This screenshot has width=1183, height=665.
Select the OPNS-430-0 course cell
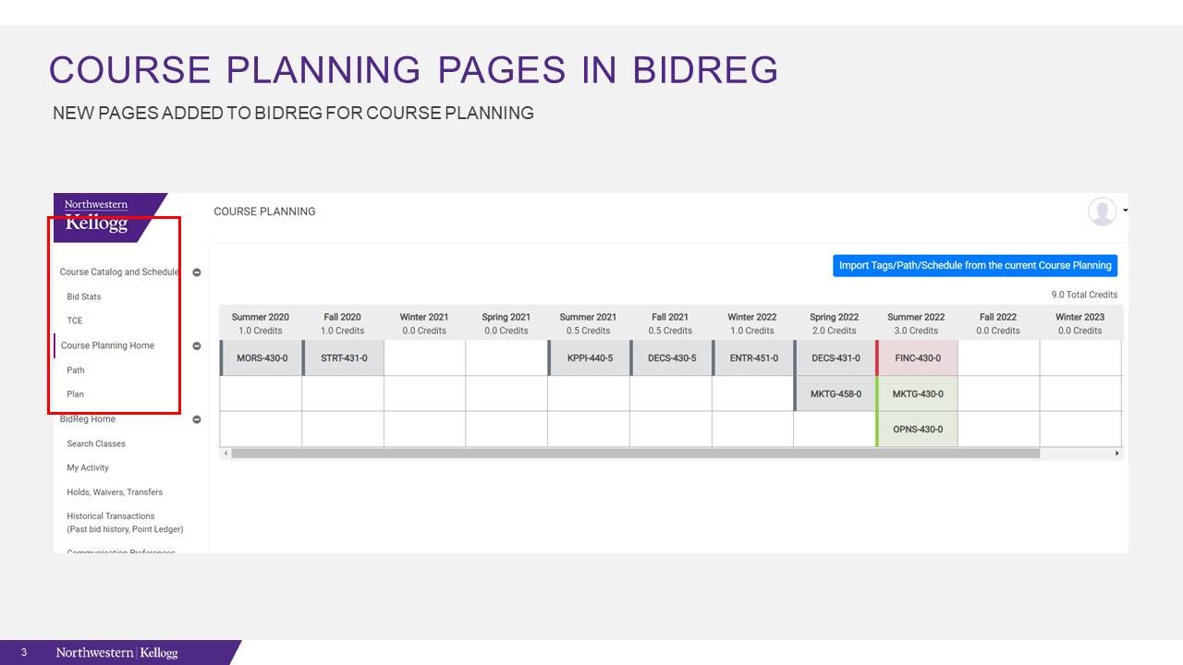click(918, 430)
